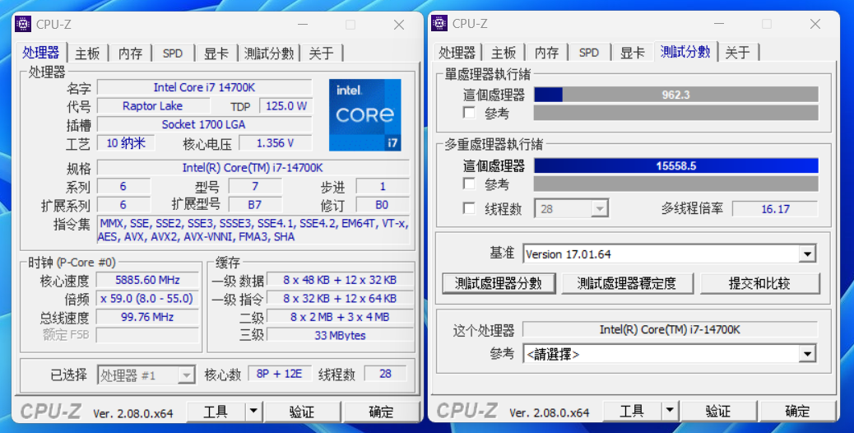Screen dimensions: 854x433
Task: Click the CPU-Z app icon in right window title bar
Action: point(439,23)
